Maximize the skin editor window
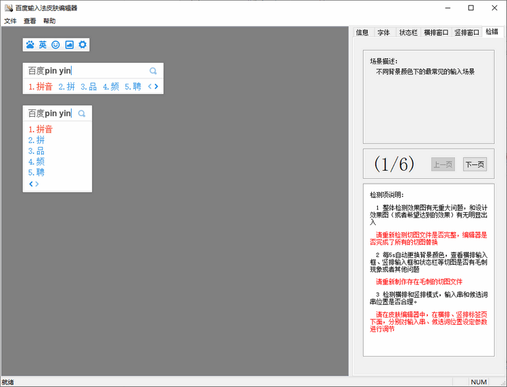The height and width of the screenshot is (387, 507). point(471,7)
